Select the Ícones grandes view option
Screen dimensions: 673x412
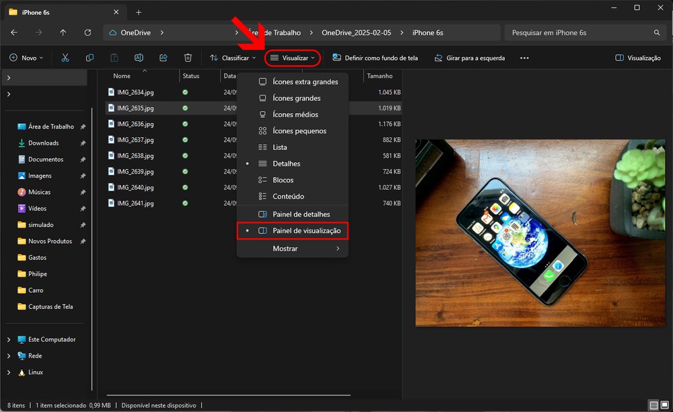[x=296, y=98]
